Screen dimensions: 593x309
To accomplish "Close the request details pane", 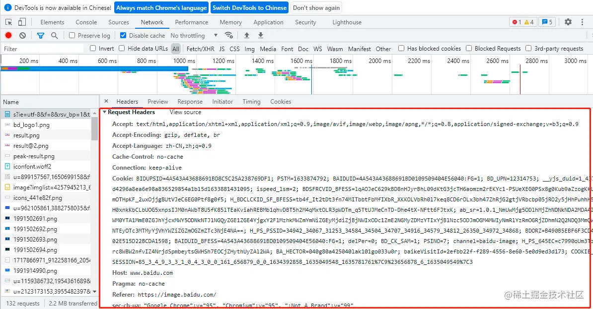I will coord(106,101).
